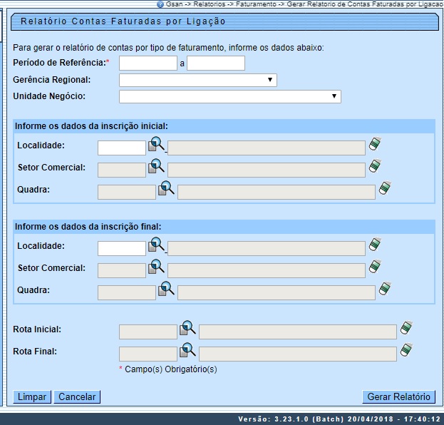Screen dimensions: 444x425
Task: Click the final Setor Comercial code field
Action: click(x=122, y=270)
